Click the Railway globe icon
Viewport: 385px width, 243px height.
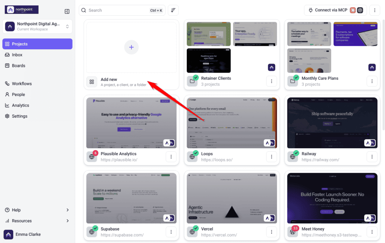(293, 157)
